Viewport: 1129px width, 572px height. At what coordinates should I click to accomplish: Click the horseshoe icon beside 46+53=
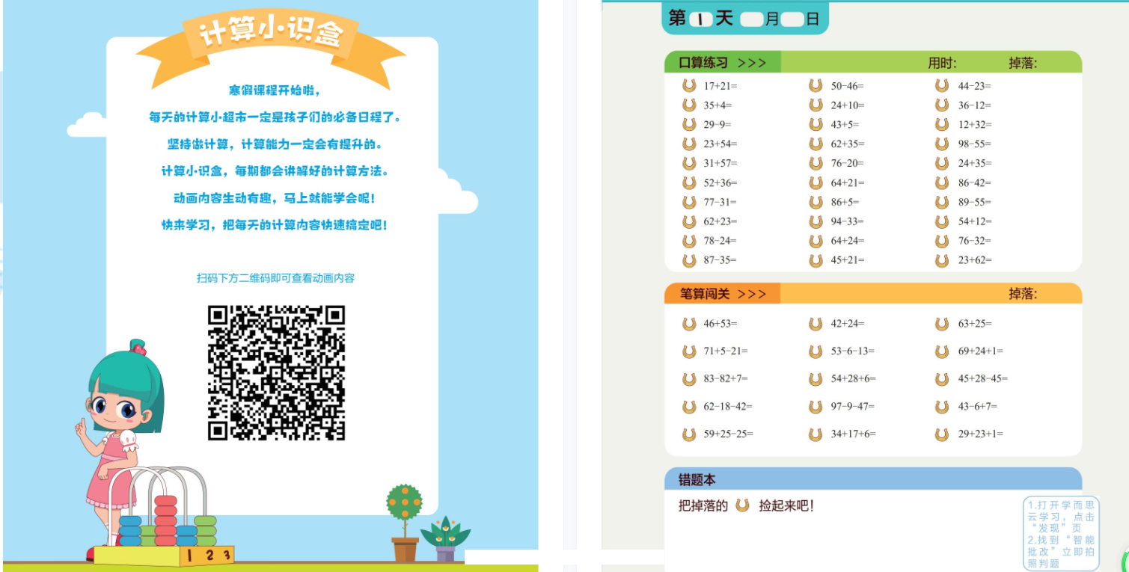click(x=689, y=324)
